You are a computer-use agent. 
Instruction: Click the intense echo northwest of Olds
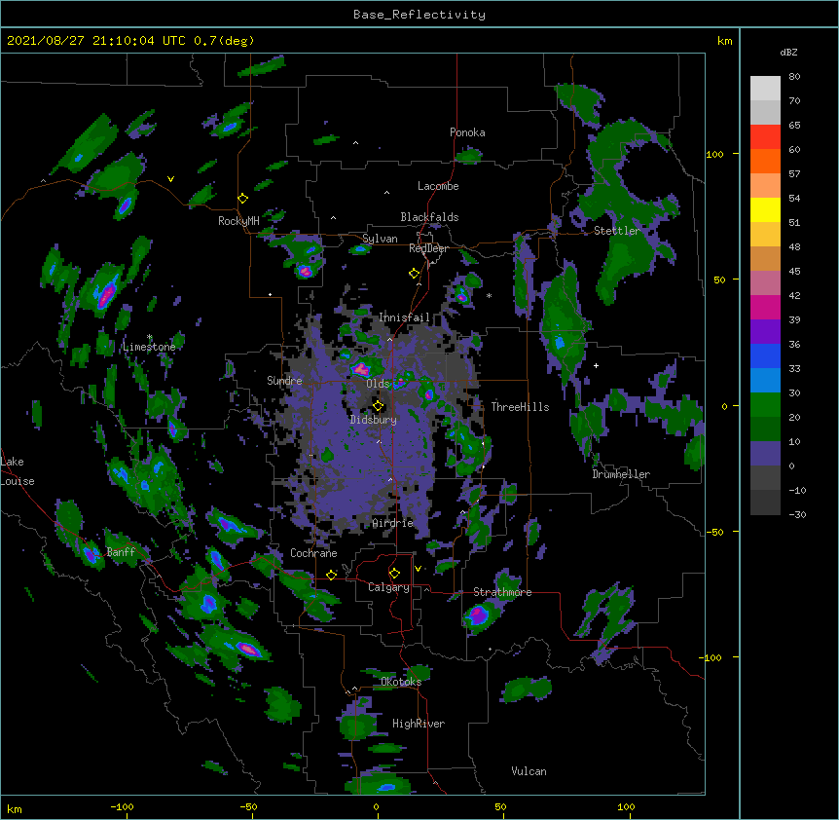[x=362, y=368]
